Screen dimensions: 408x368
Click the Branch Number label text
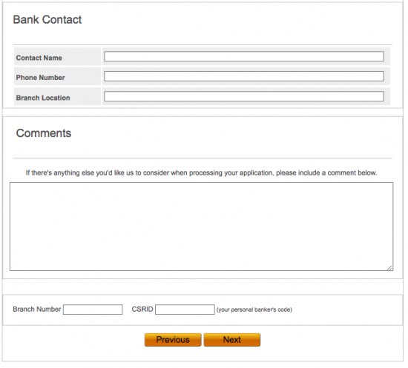click(36, 309)
